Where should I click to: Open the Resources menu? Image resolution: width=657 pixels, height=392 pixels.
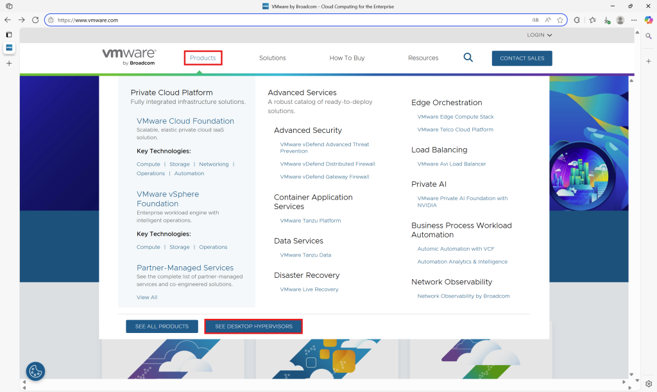point(423,58)
